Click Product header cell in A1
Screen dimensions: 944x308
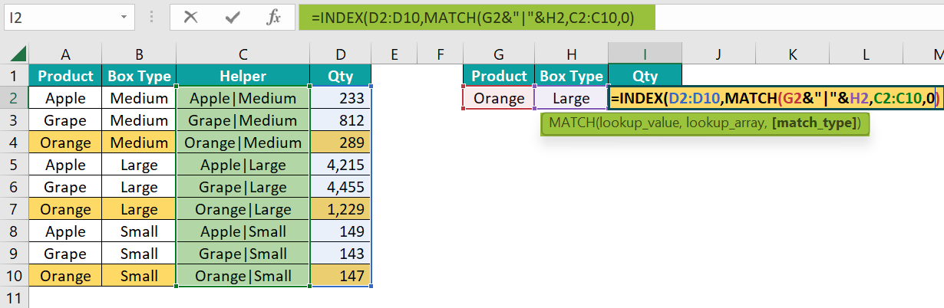[x=65, y=76]
